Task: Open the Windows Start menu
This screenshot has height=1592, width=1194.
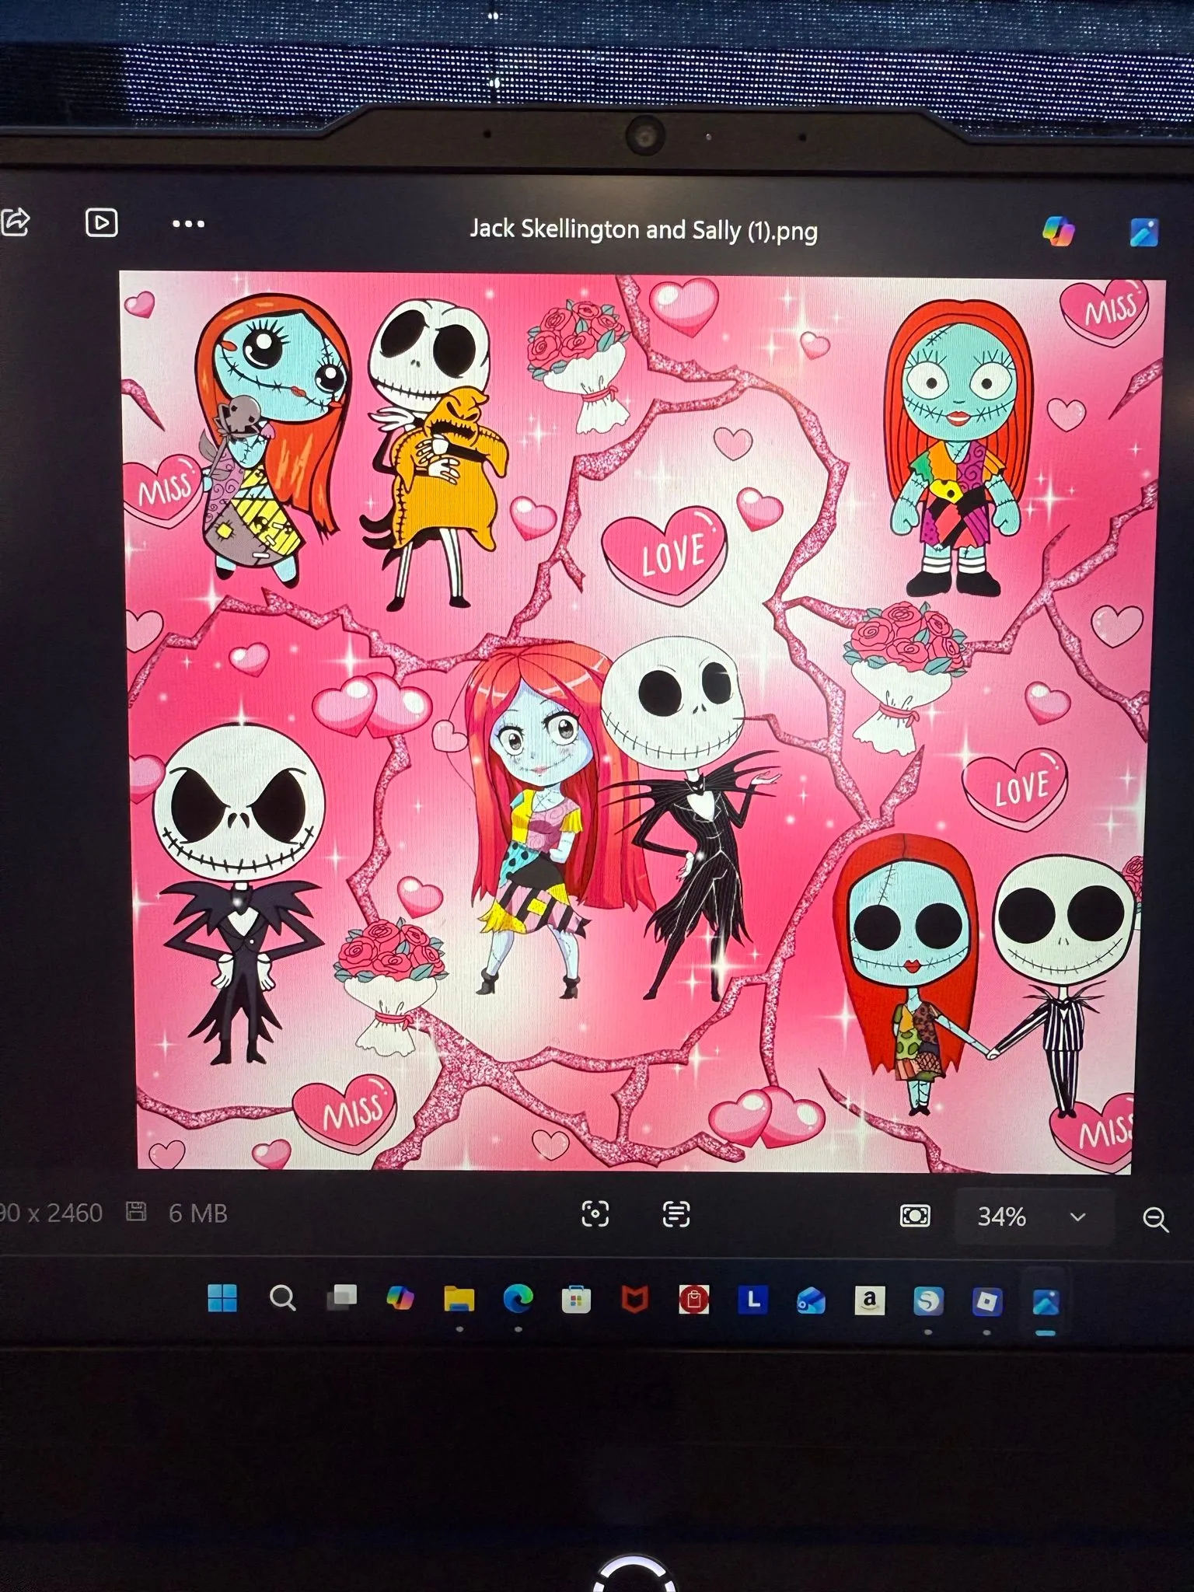Action: pos(222,1297)
